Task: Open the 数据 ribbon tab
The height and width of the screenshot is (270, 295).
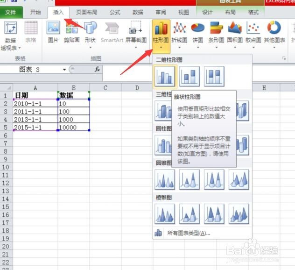Action: pos(138,13)
